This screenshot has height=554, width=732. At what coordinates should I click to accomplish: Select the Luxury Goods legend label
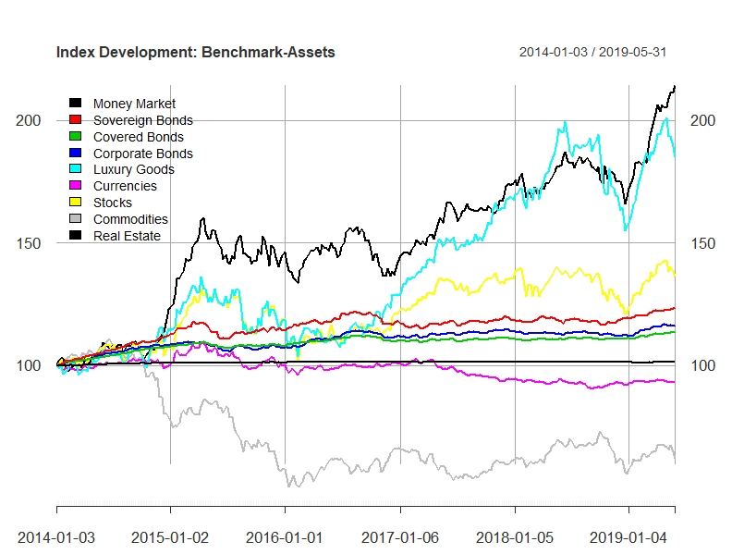coord(133,169)
